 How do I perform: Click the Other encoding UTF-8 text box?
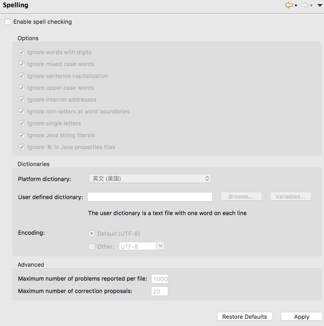click(138, 246)
